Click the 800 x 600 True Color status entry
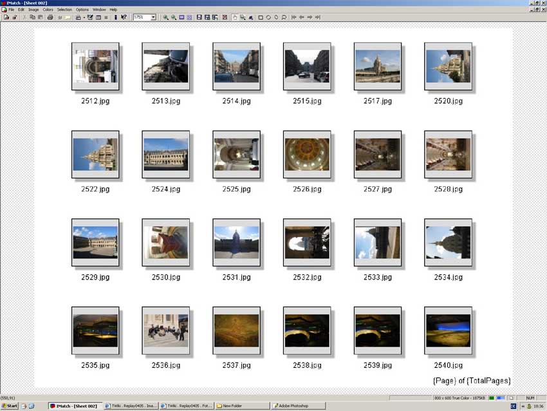Viewport: 547px width, 411px height. coord(459,398)
